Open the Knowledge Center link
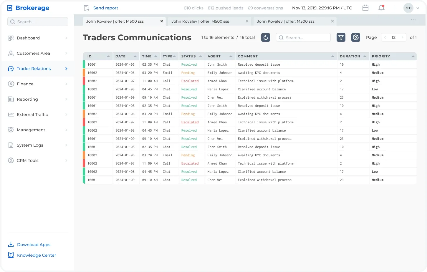The height and width of the screenshot is (272, 427). [37, 255]
